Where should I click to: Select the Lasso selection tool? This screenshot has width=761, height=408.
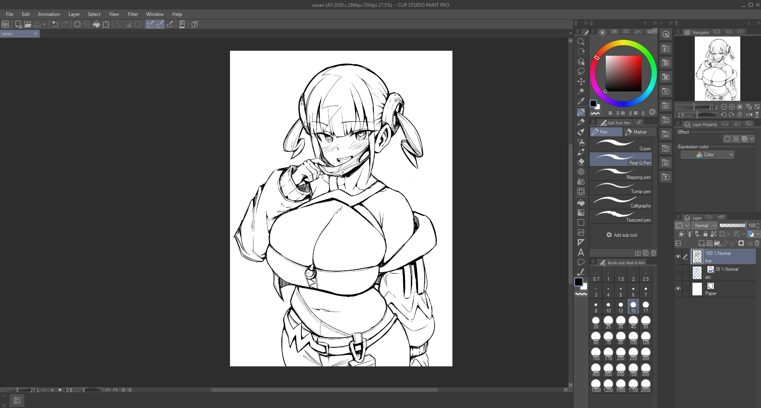(x=581, y=71)
